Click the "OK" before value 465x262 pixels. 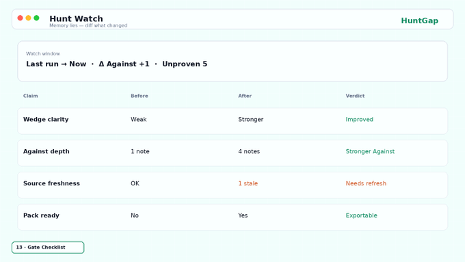coord(135,183)
